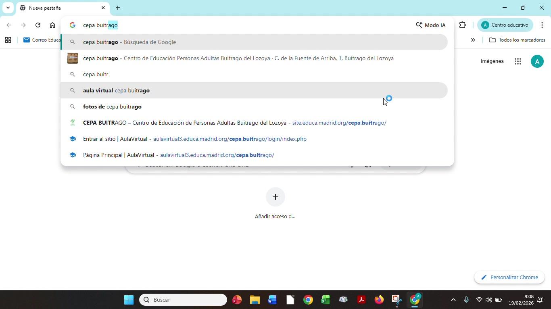
Task: Open the Apps grid in the bookmarks bar
Action: click(x=8, y=40)
